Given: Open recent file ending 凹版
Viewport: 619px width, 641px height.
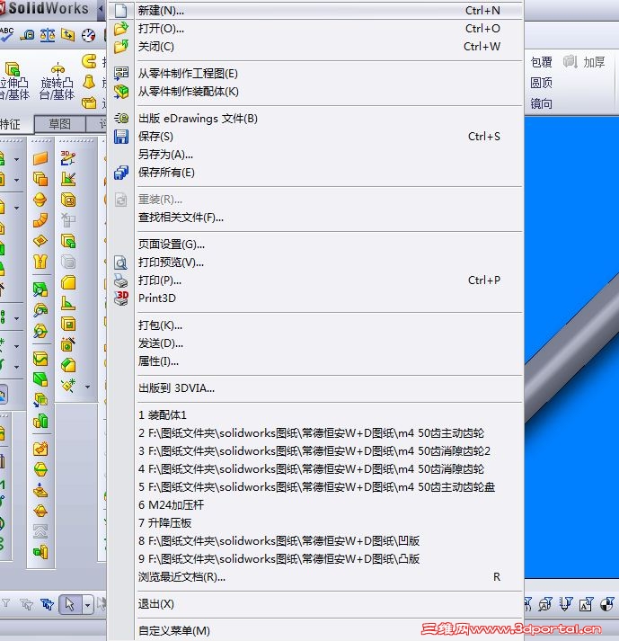Looking at the screenshot, I should click(x=316, y=541).
